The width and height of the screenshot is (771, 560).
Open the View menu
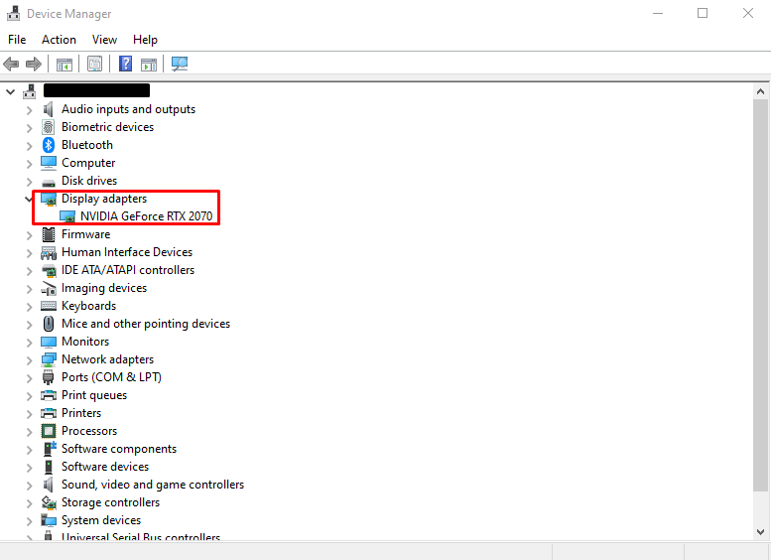point(105,40)
